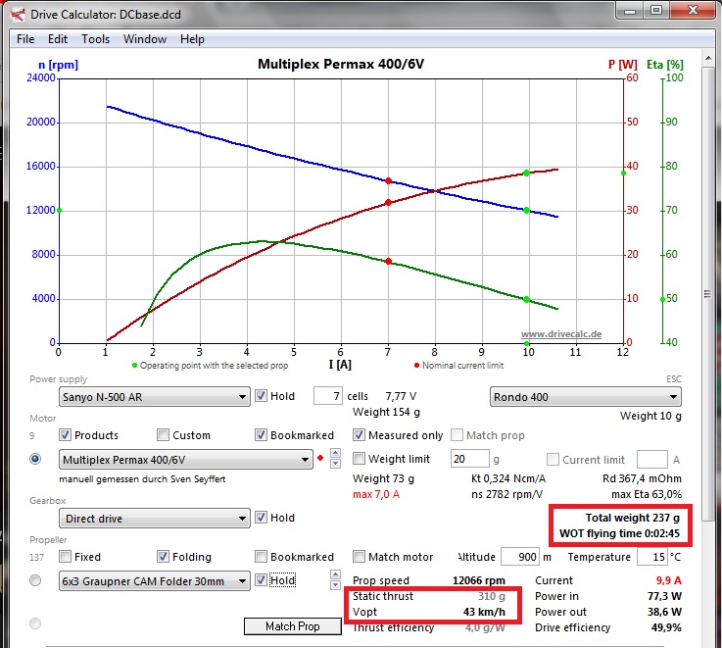
Task: Click the Altitude input field
Action: point(519,557)
